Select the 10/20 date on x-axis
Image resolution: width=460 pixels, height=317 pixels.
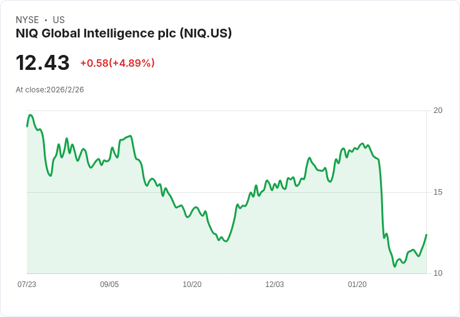point(192,285)
